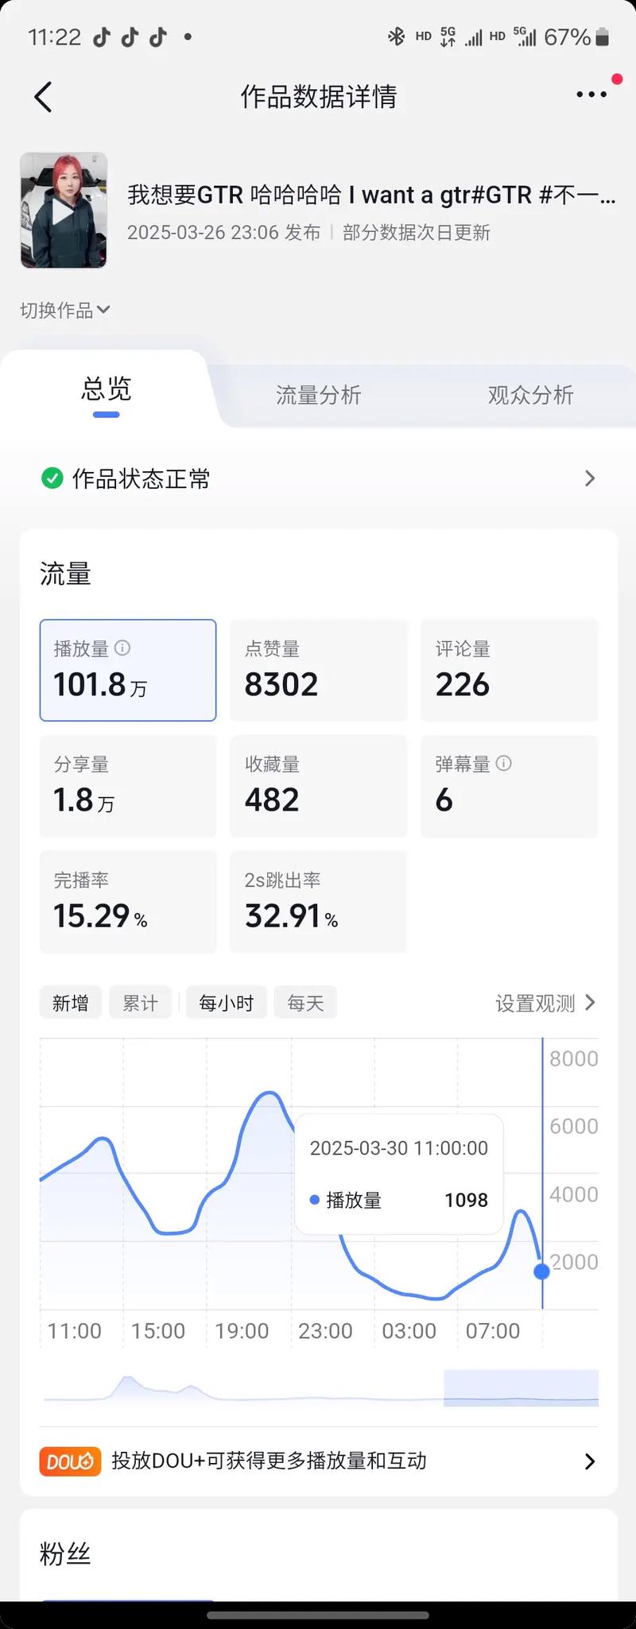The width and height of the screenshot is (636, 1629).
Task: Open the 投放DOU+ promotion link
Action: 318,1461
